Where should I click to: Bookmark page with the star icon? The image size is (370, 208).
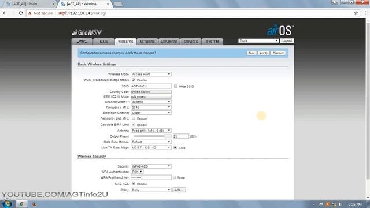click(356, 13)
